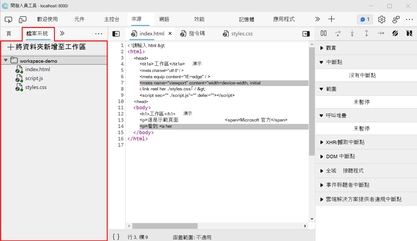Click the 涵蓋範圍: 不適用 coverage status

tap(192, 237)
